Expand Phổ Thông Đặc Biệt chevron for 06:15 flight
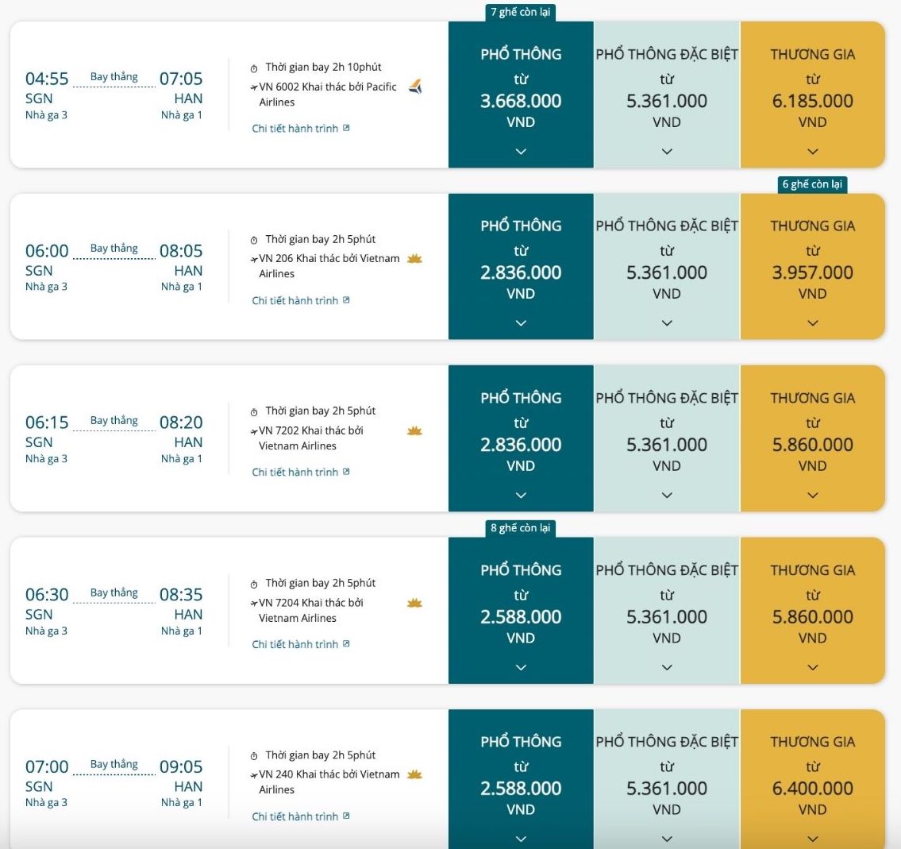 (667, 495)
